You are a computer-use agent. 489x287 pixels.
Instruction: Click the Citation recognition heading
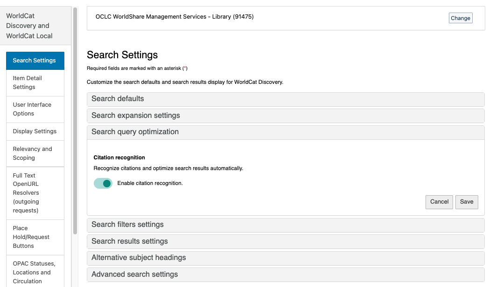119,157
